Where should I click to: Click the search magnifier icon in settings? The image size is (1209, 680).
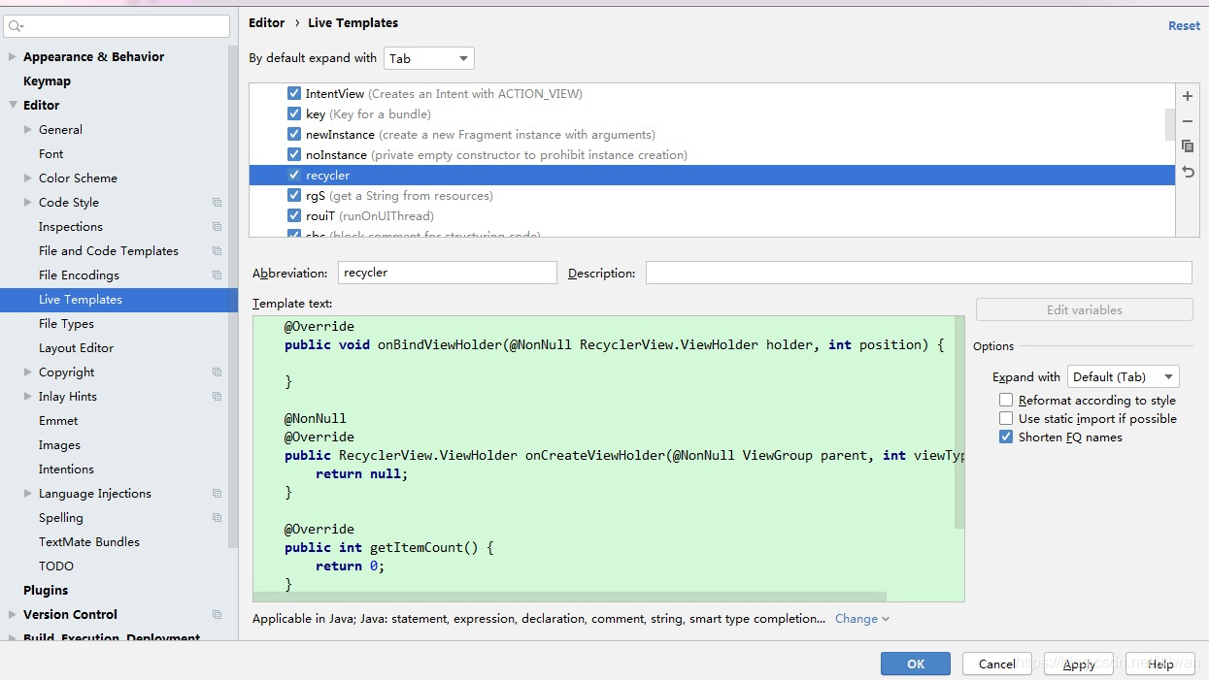pos(16,26)
